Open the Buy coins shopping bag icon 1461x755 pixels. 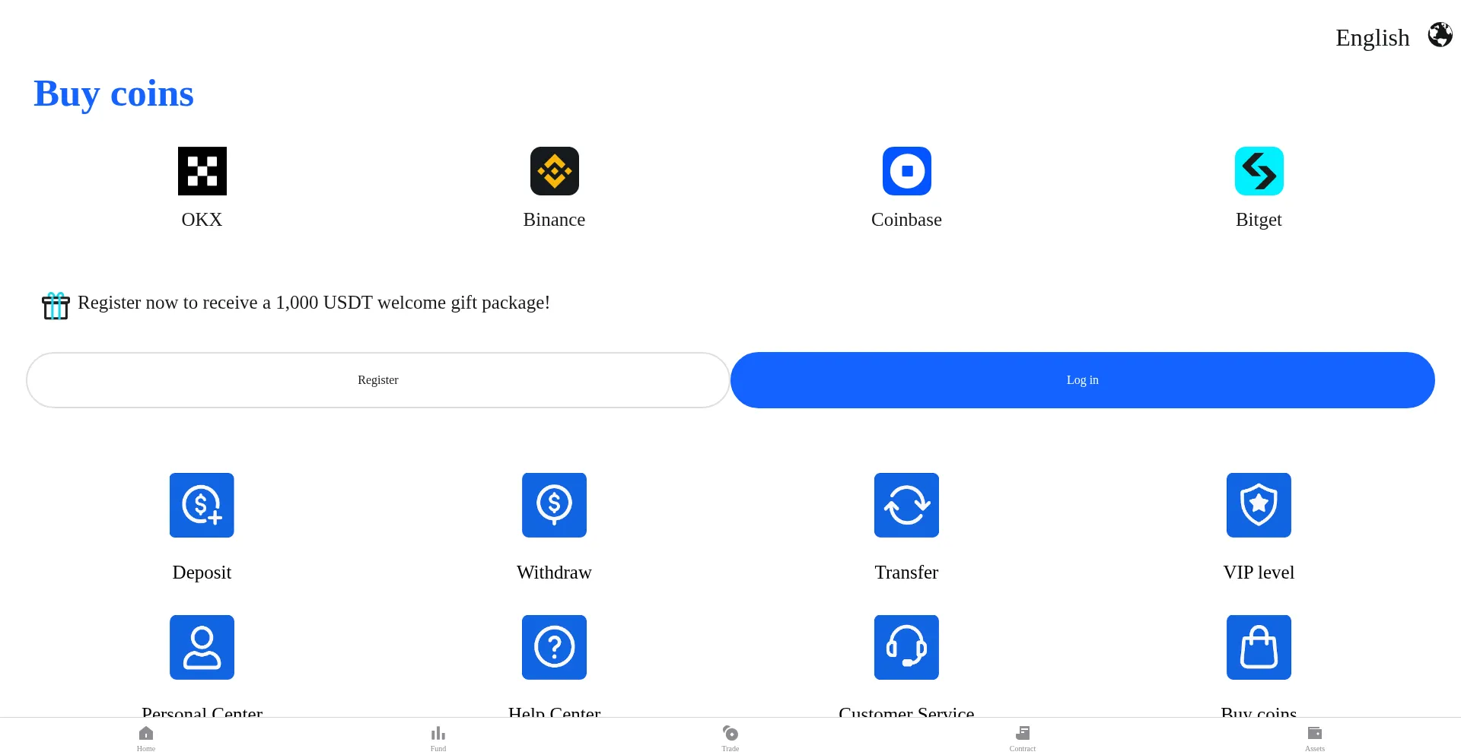[x=1259, y=647]
